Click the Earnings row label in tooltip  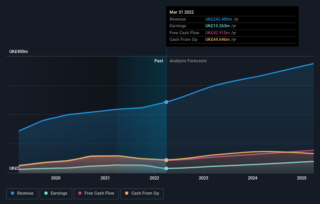[x=178, y=26]
